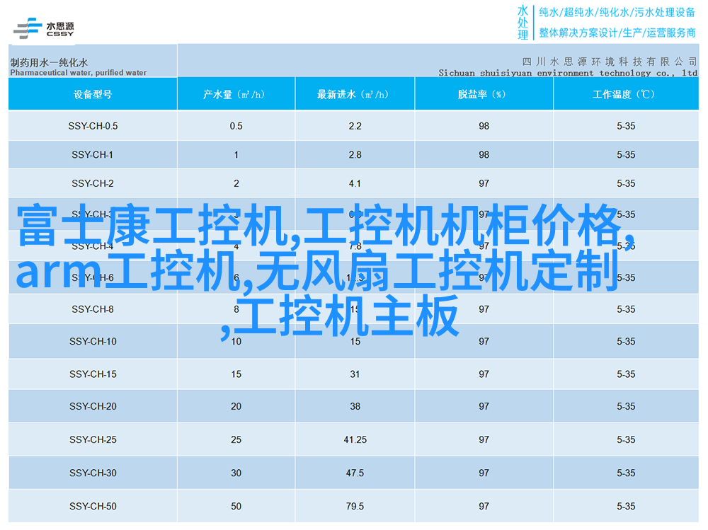Click the 98 desalination rate in the SSY-CH-1 row
Image resolution: width=708 pixels, height=530 pixels.
tap(484, 155)
